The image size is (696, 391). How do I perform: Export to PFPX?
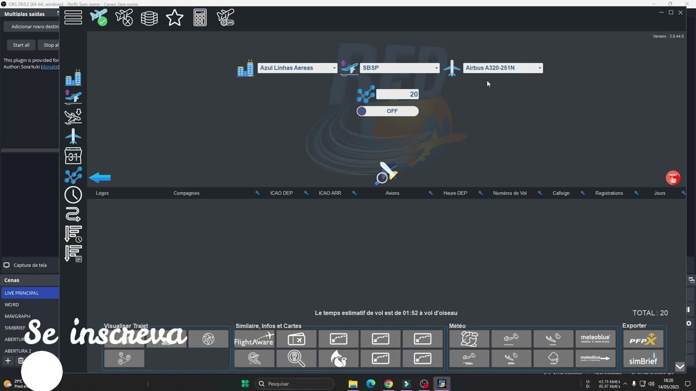click(x=643, y=339)
